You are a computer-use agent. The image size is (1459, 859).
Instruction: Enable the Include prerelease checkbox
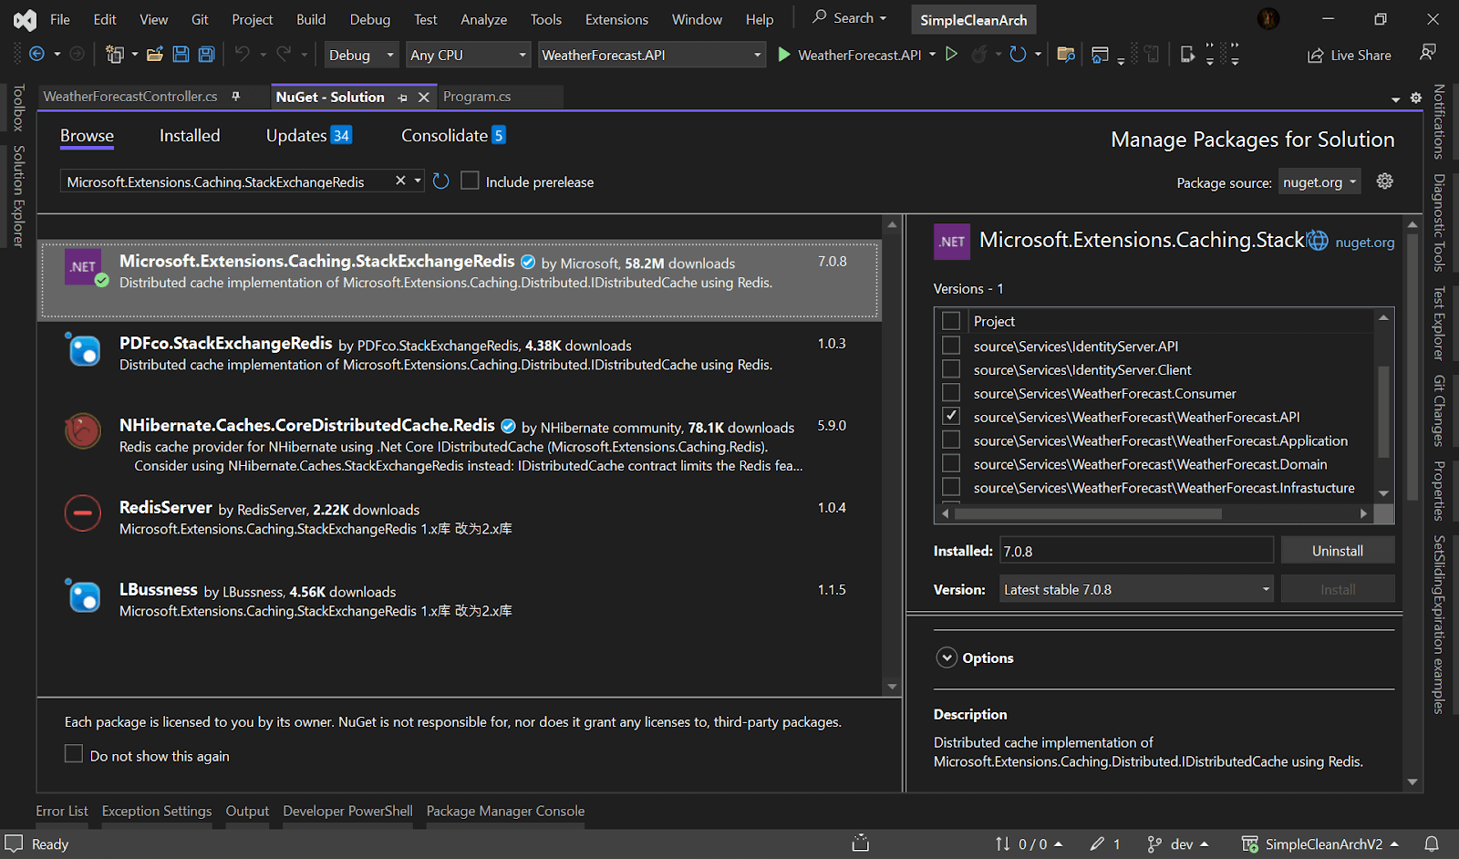coord(470,181)
